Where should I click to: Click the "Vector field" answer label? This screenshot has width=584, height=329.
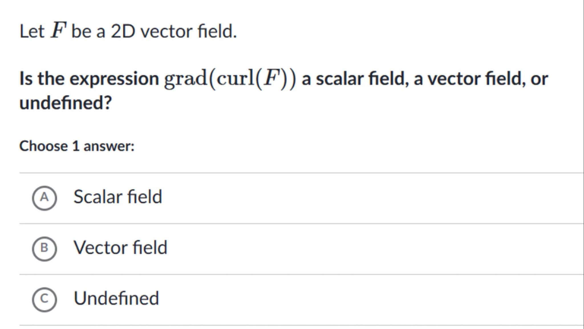[x=120, y=247]
